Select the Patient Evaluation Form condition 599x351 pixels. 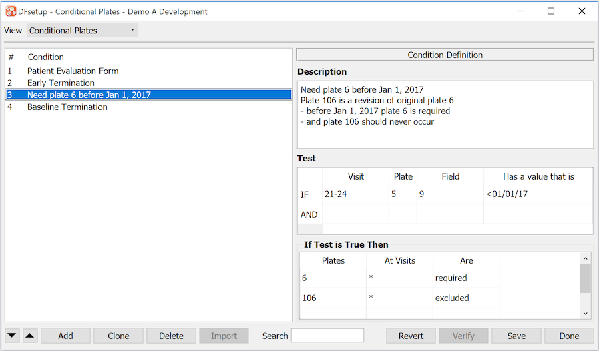73,71
